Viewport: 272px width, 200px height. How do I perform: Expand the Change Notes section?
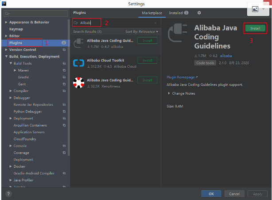(x=169, y=93)
